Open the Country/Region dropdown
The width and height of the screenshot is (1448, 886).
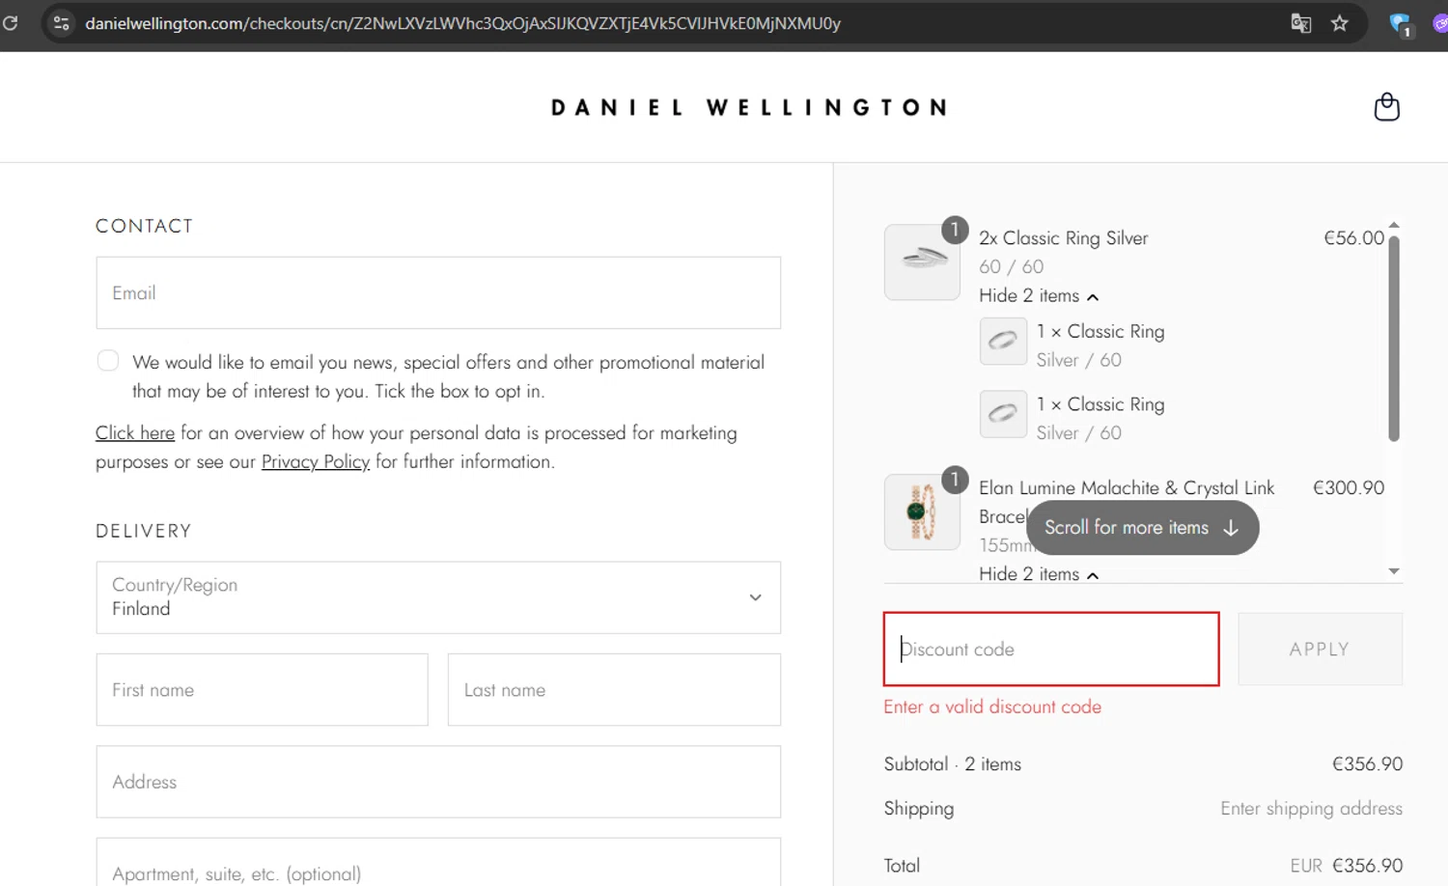point(438,597)
